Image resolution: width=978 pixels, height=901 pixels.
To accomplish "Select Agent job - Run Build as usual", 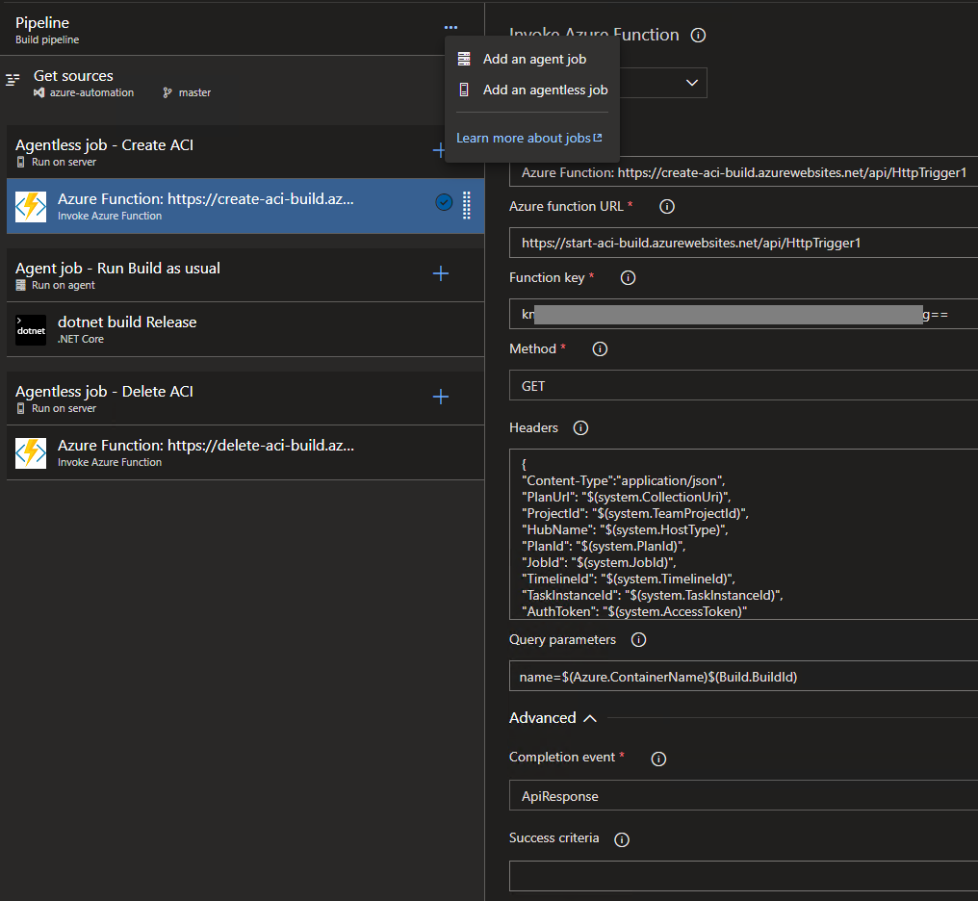I will tap(245, 275).
